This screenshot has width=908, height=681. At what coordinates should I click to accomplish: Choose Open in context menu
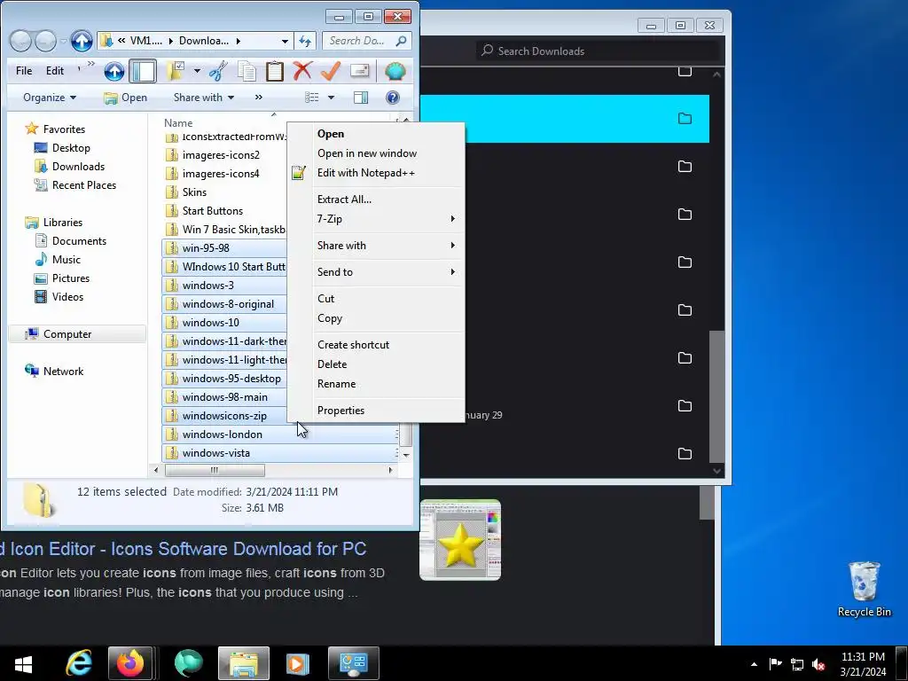(x=376, y=134)
